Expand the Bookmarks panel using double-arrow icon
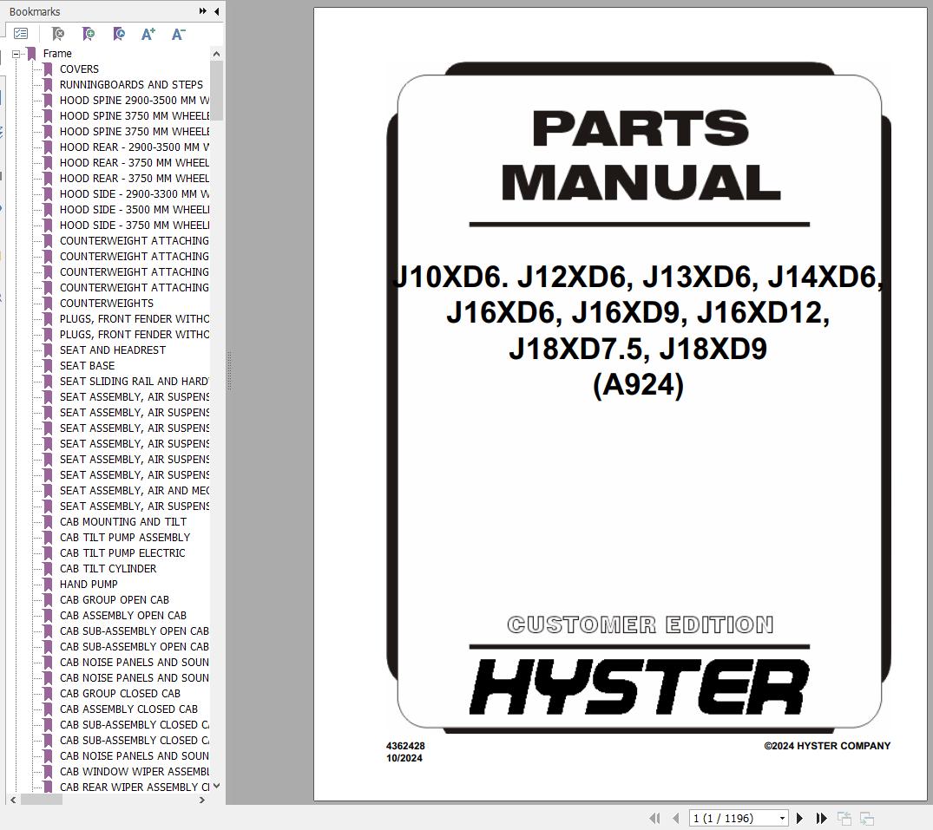 tap(203, 11)
